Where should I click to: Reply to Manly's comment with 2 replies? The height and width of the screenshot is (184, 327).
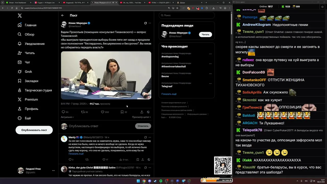pyautogui.click(x=70, y=159)
